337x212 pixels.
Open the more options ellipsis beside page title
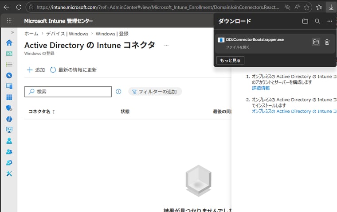166,45
